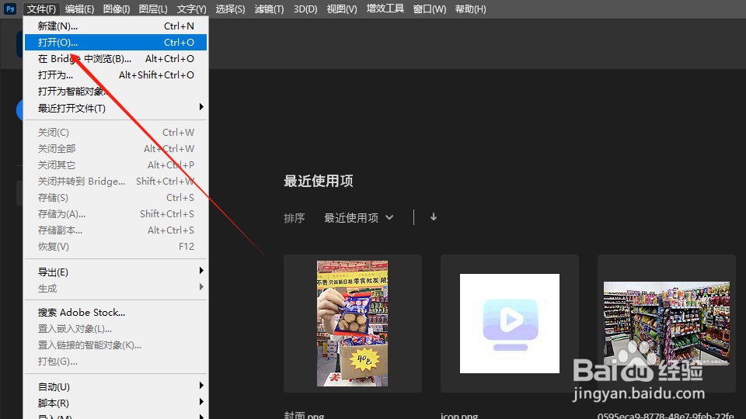Open the 图层(L) menu
Screen dimensions: 746x419
[x=153, y=9]
